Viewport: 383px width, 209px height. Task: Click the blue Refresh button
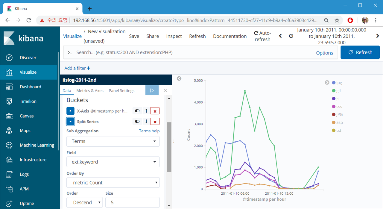(x=360, y=52)
